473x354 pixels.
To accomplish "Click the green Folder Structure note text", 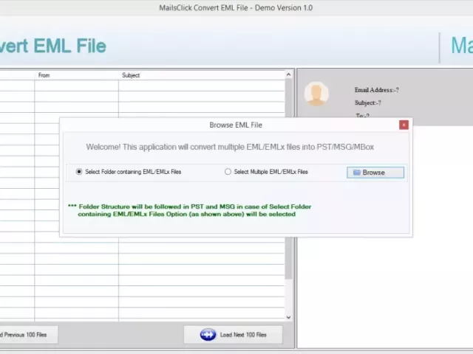I will point(189,210).
